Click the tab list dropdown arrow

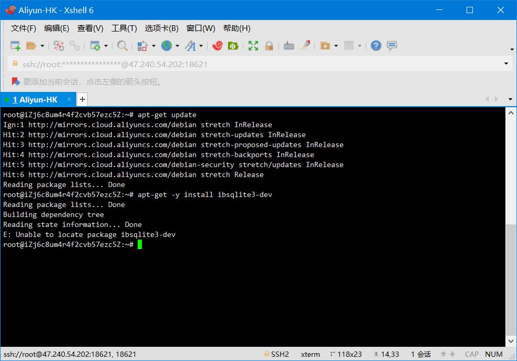(x=510, y=99)
